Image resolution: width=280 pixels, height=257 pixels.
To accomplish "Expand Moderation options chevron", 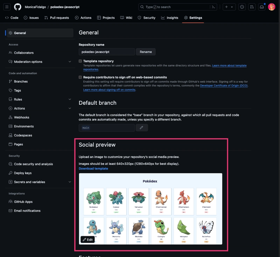I will pyautogui.click(x=70, y=62).
